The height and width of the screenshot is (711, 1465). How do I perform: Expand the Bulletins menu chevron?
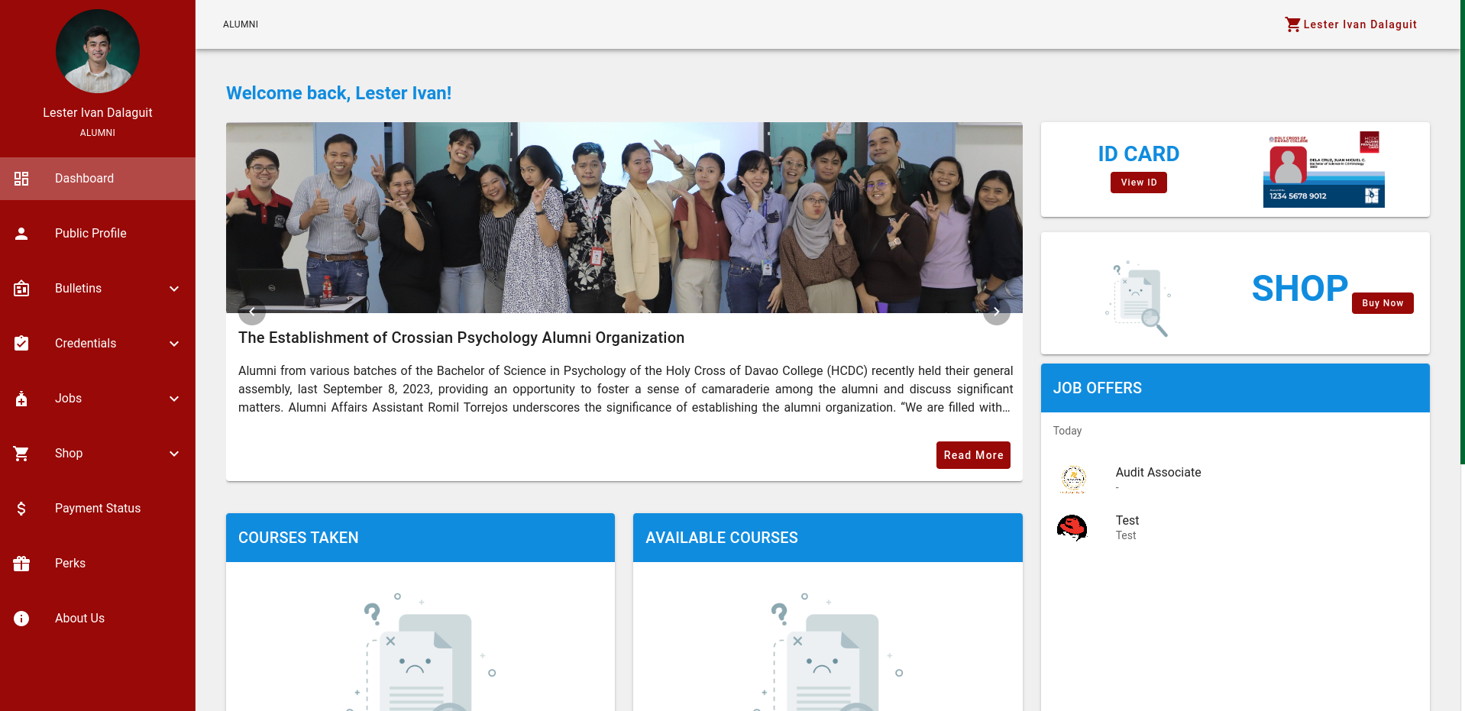pyautogui.click(x=174, y=289)
